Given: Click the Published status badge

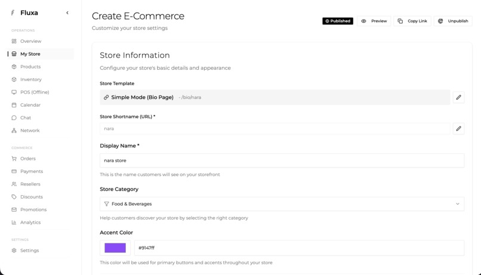Looking at the screenshot, I should 337,21.
